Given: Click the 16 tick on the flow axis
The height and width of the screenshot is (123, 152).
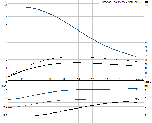Looking at the screenshot, I should 121,79.
